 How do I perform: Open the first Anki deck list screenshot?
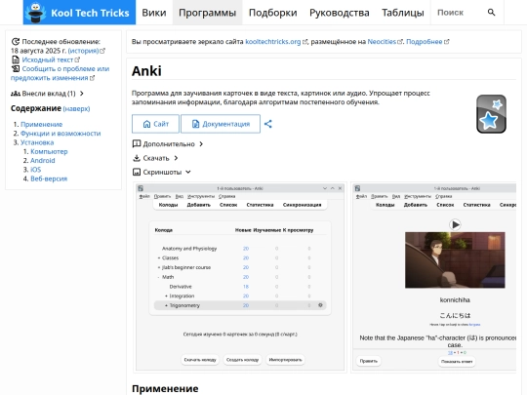coord(240,277)
